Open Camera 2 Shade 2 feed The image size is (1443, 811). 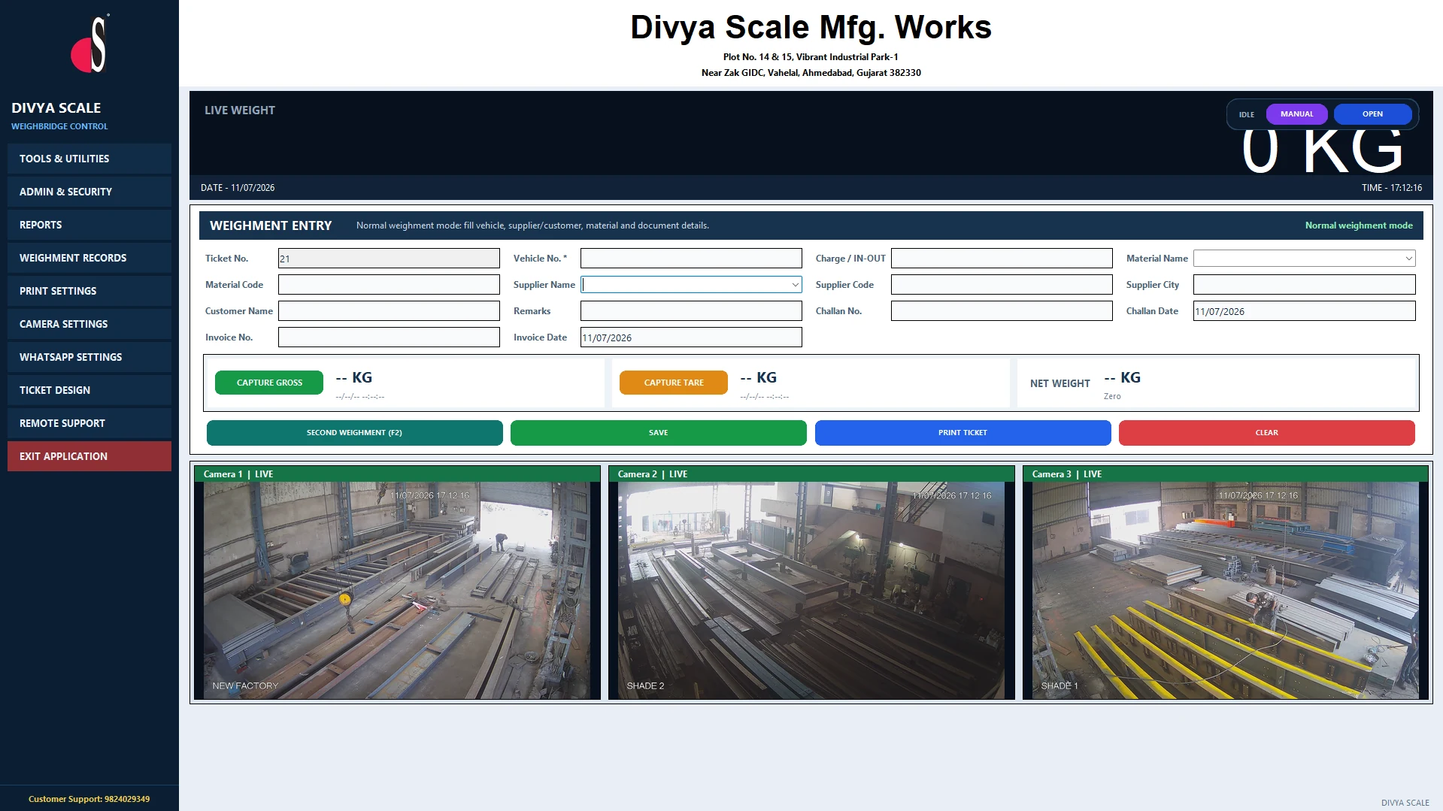point(811,591)
